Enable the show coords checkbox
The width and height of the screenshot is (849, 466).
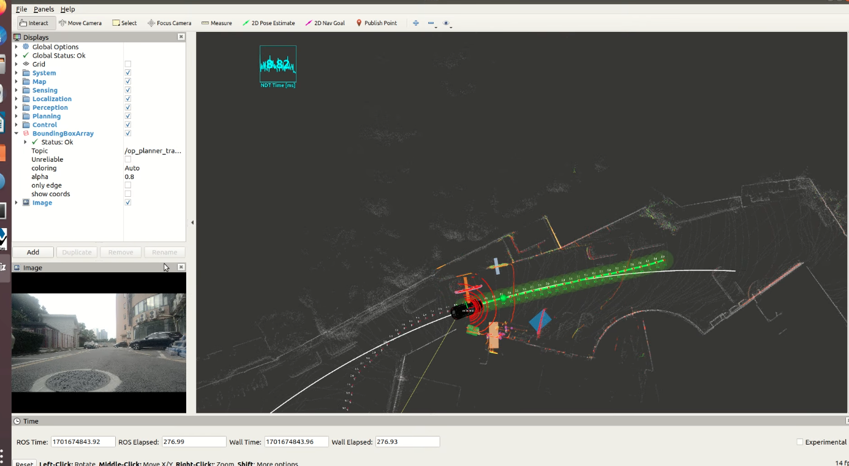[128, 194]
